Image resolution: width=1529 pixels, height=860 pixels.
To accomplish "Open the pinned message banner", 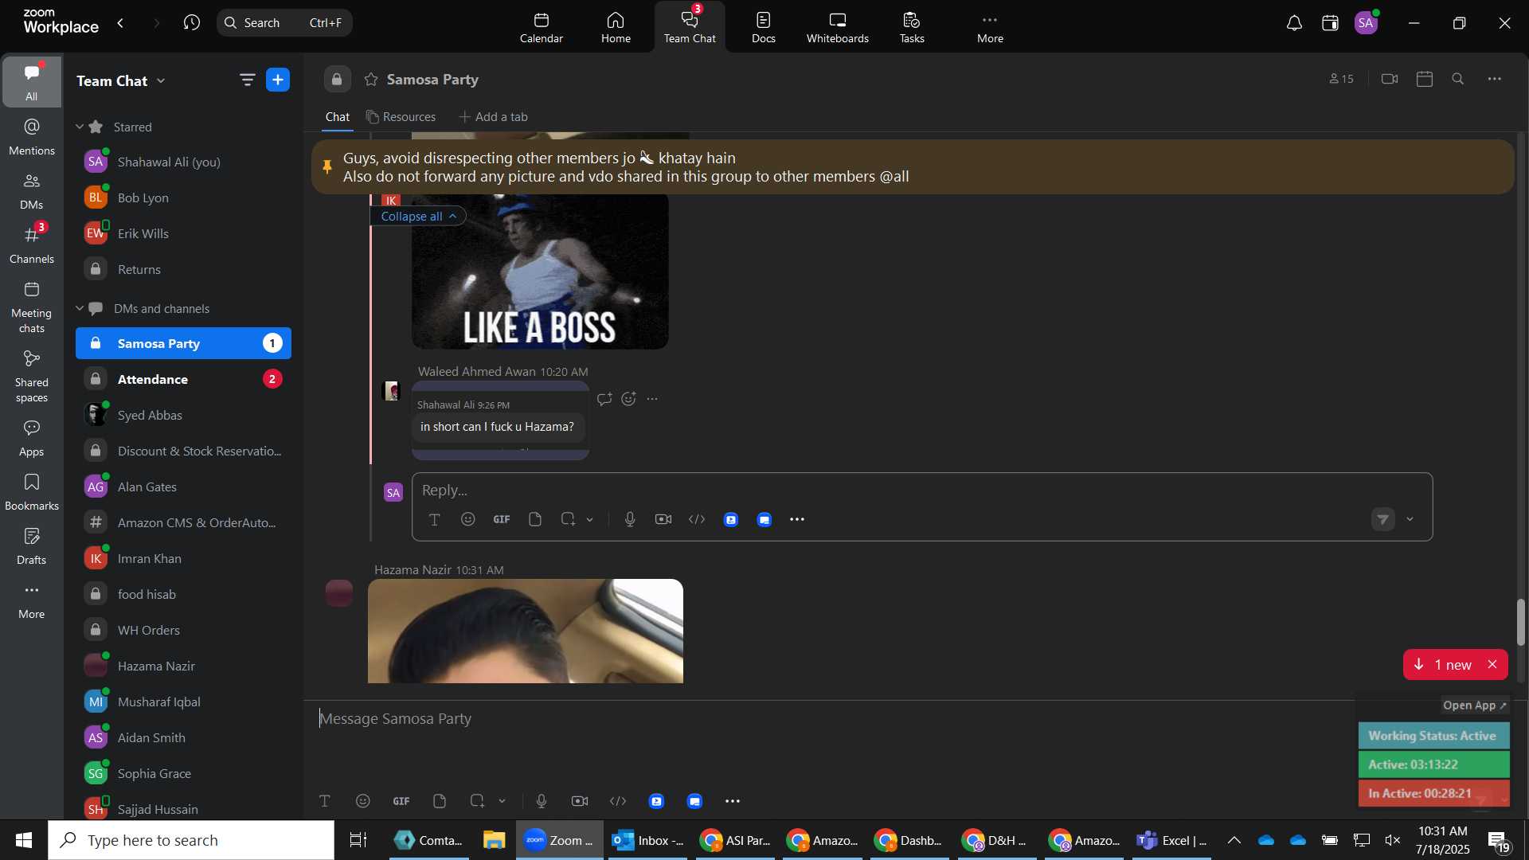I will coord(913,167).
